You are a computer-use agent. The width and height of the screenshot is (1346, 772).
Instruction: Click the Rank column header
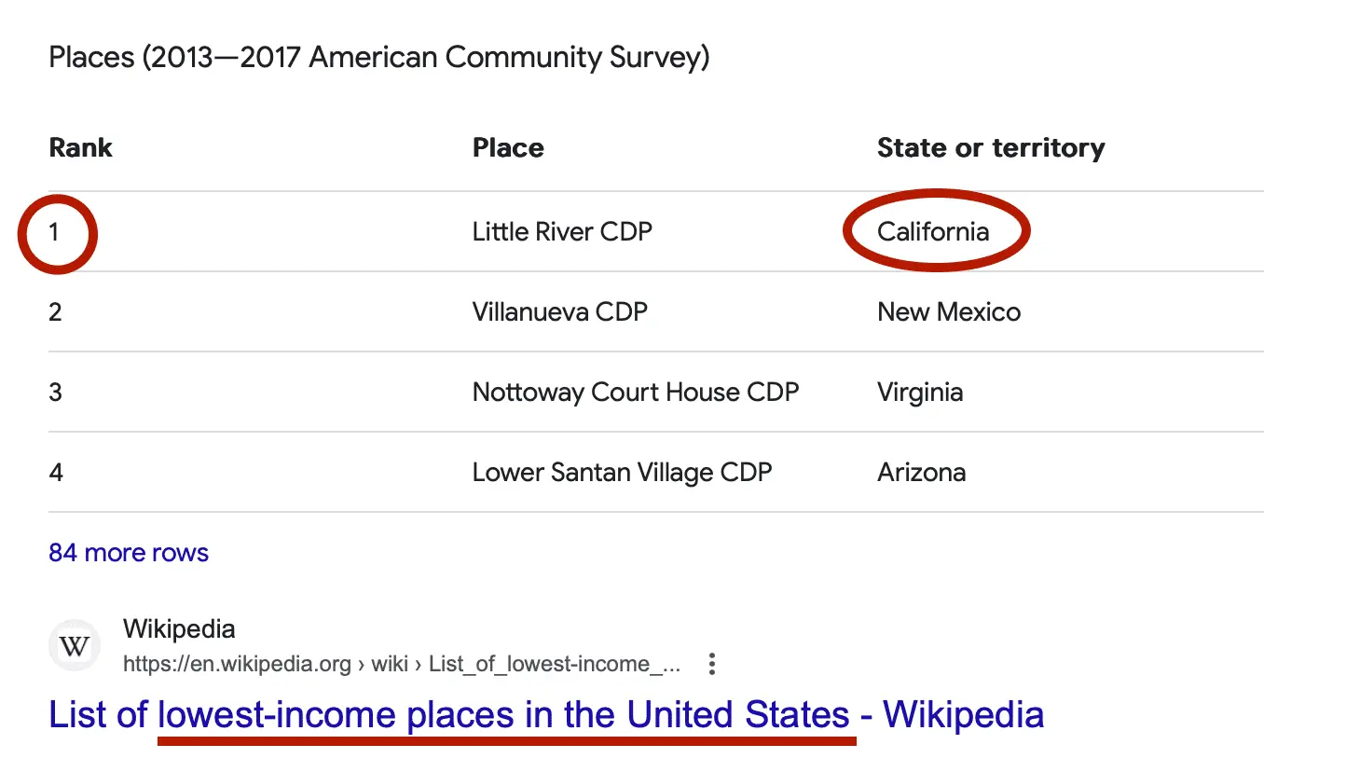[x=80, y=147]
